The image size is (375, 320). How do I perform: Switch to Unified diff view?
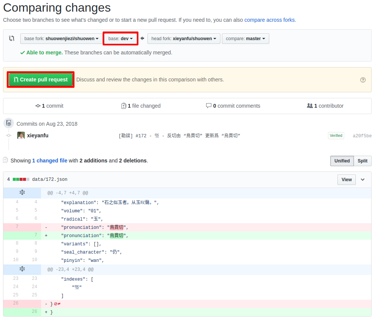click(342, 161)
